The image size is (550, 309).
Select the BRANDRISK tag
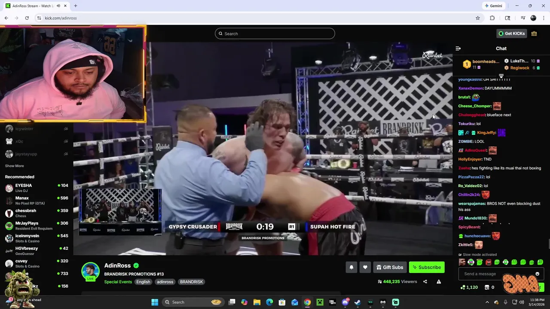191,282
